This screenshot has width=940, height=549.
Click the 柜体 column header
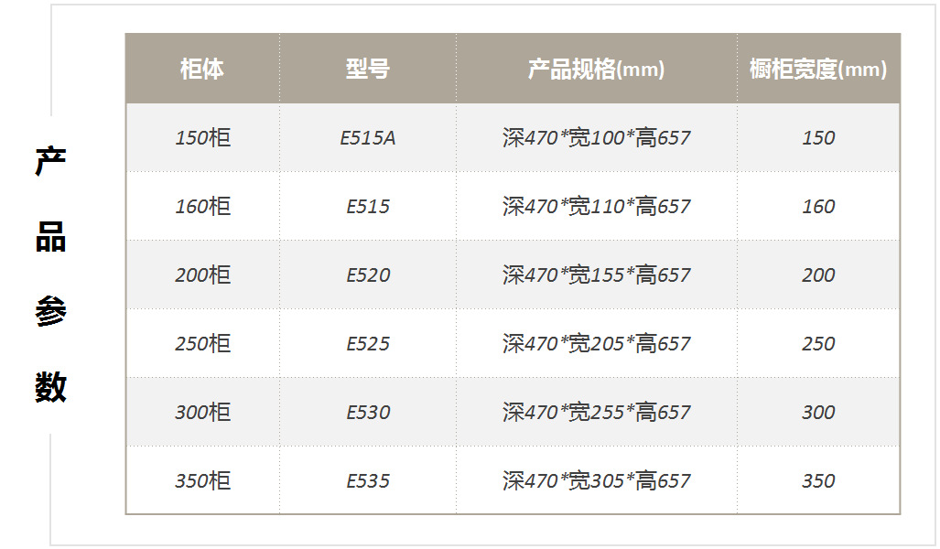tap(202, 70)
